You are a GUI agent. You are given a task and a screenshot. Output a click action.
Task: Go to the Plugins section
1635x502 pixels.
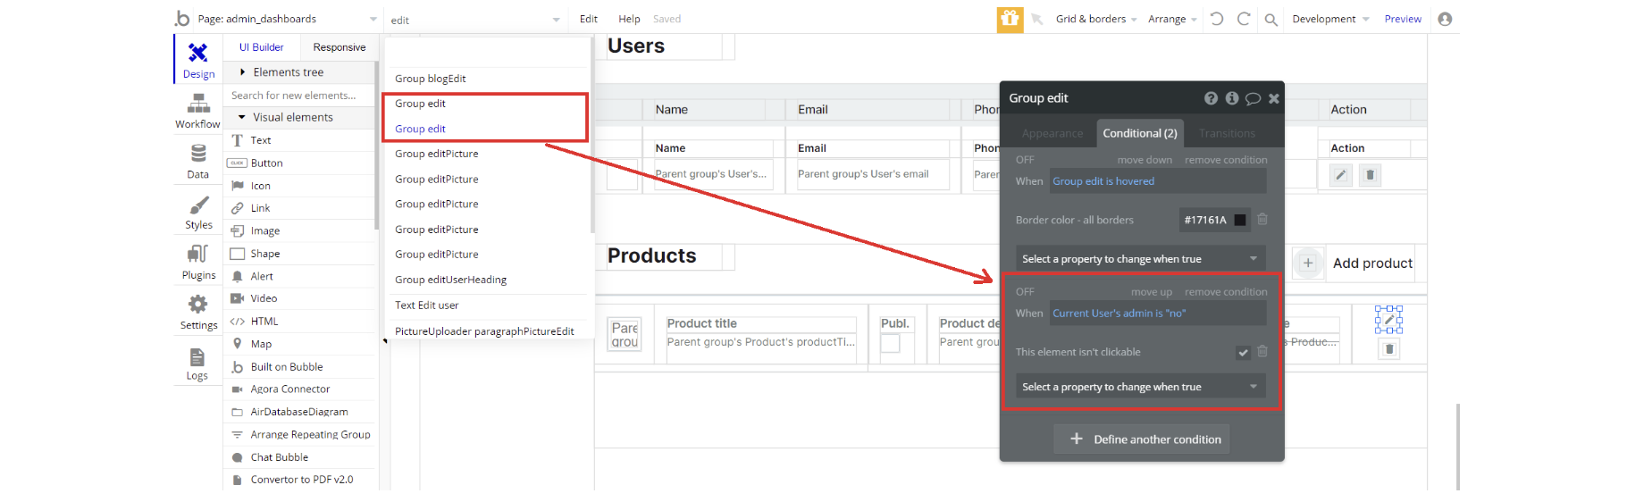pyautogui.click(x=198, y=262)
